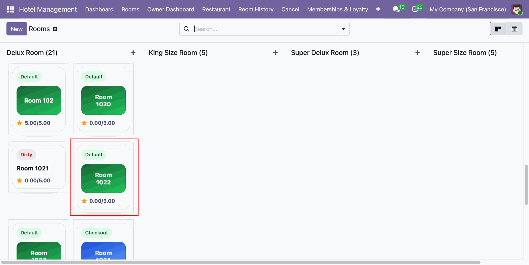The height and width of the screenshot is (265, 529).
Task: Open the Restaurant menu
Action: tap(216, 9)
